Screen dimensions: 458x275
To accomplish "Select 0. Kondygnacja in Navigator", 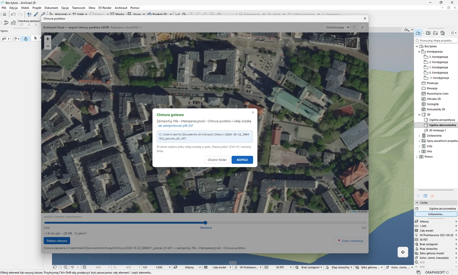I will coord(439,72).
